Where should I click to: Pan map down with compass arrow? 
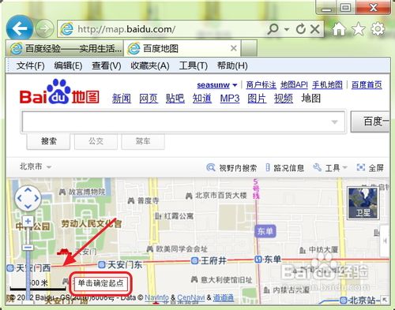28,207
